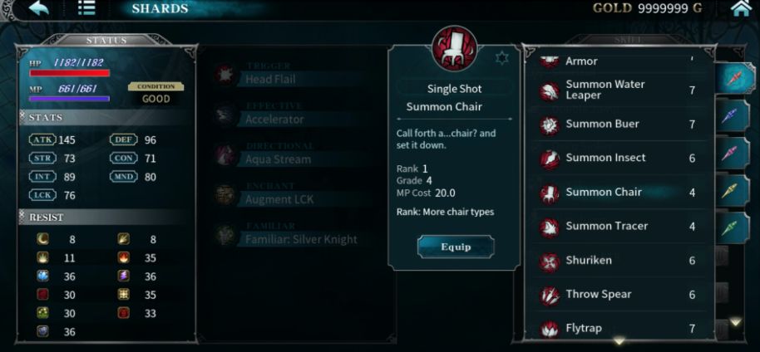The image size is (760, 352).
Task: Select the red conjure shard tab
Action: [735, 79]
